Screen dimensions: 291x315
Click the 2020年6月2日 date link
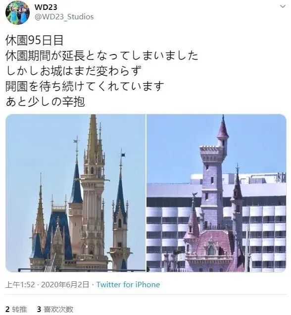pos(65,285)
